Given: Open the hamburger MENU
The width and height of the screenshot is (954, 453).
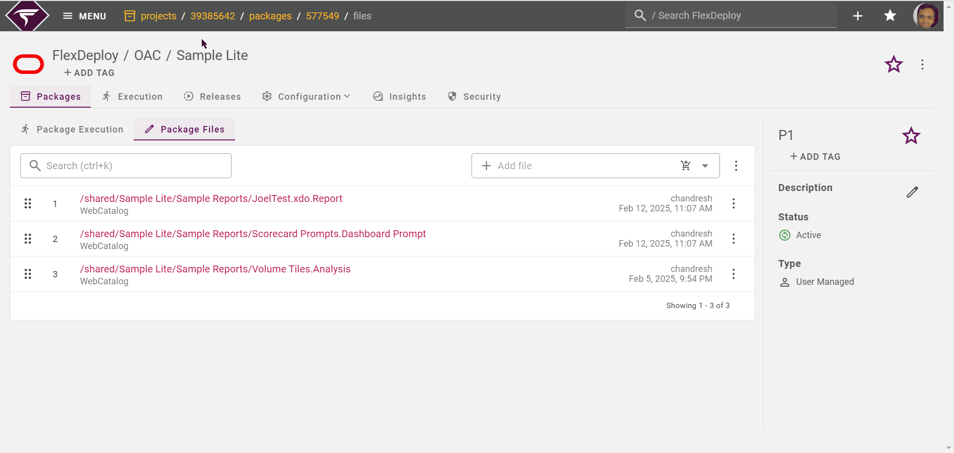Looking at the screenshot, I should [84, 16].
